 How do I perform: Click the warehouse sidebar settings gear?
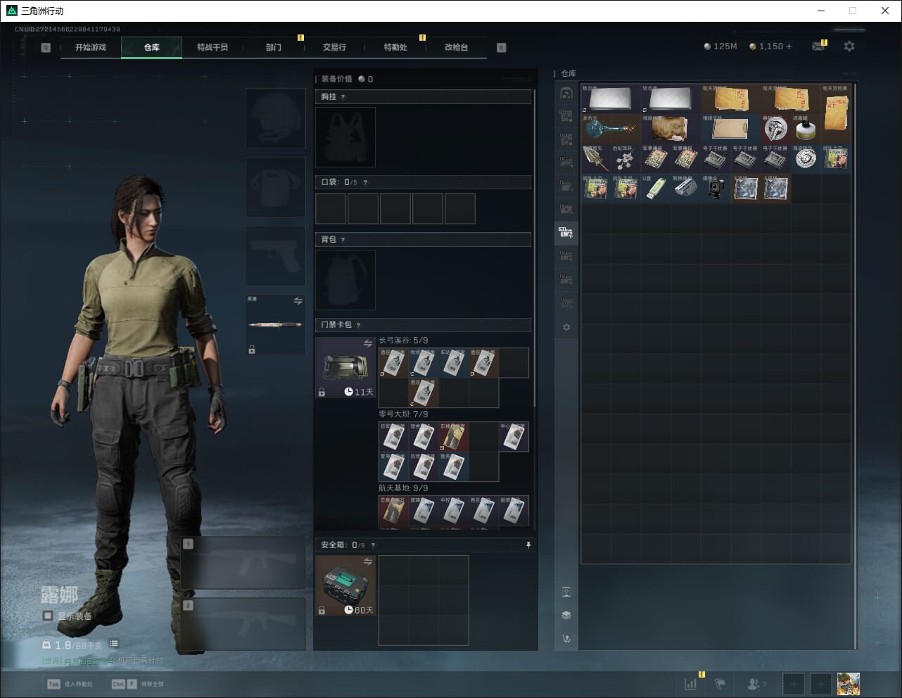566,327
